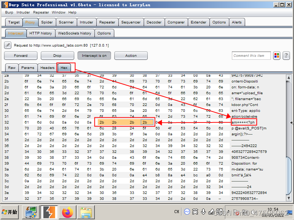View the Alerts tab
Viewport: 294px width, 220px height.
pyautogui.click(x=237, y=22)
